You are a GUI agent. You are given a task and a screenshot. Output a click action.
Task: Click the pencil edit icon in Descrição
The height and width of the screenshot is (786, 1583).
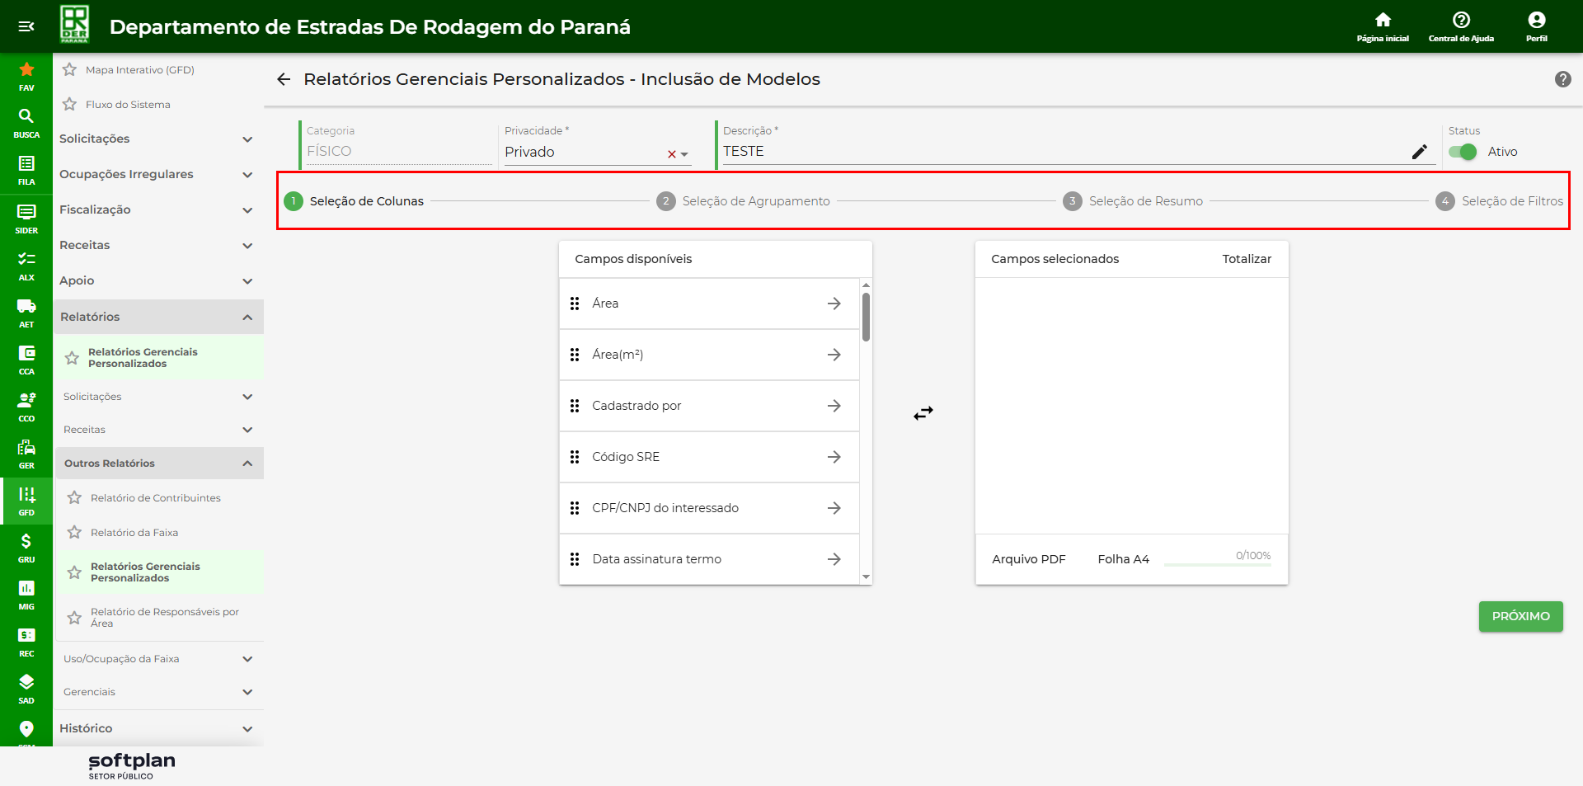[x=1419, y=152]
